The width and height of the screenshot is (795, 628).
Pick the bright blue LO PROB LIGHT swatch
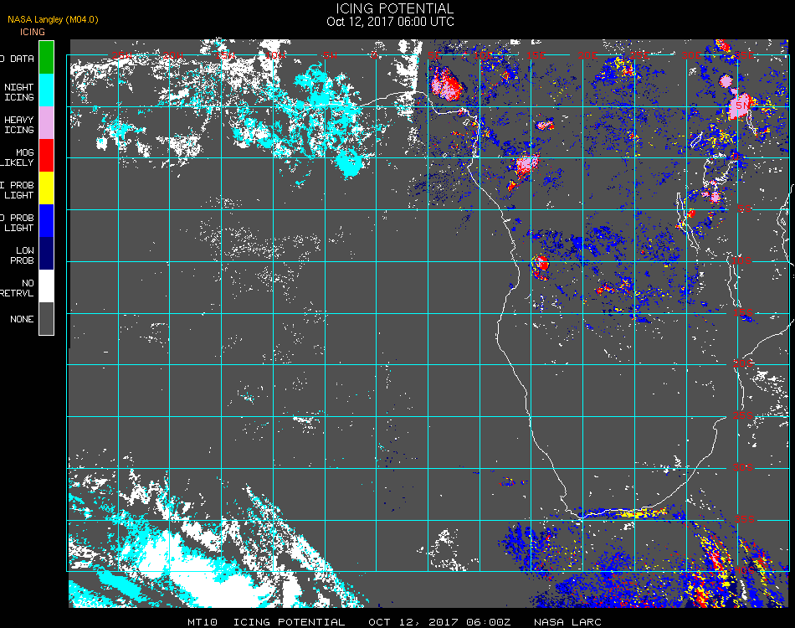(46, 221)
